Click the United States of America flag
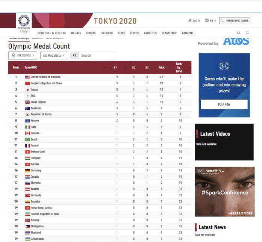The width and height of the screenshot is (262, 242). click(27, 77)
